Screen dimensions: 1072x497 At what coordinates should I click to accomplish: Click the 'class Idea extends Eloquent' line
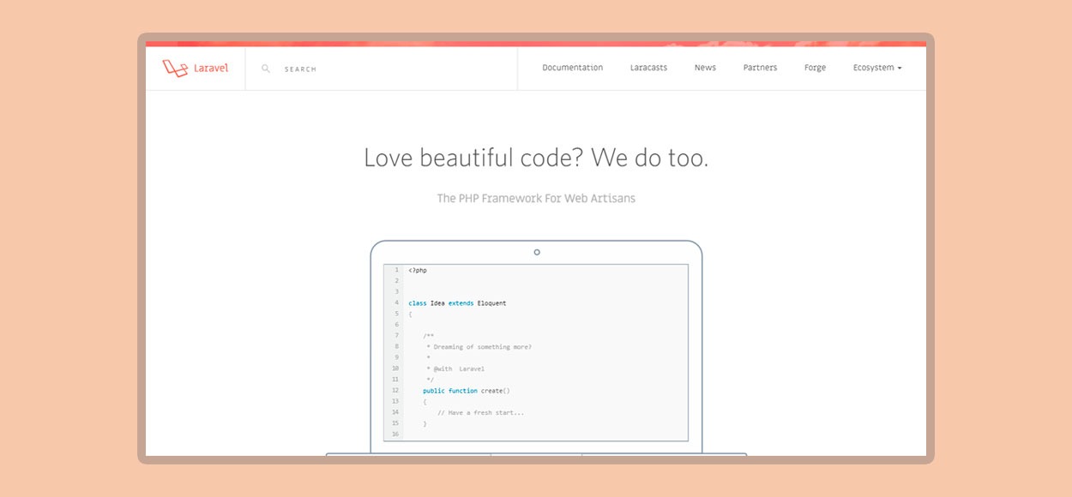point(457,303)
